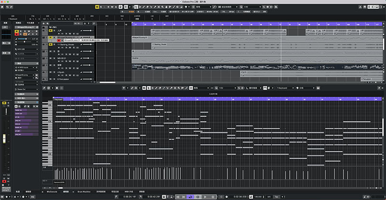
Task: Click the Tap tempo button
Action: coord(276,197)
